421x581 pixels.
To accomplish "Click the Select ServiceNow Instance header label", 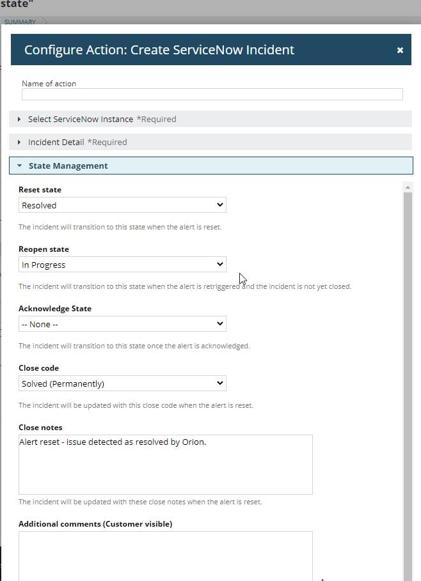I will (81, 119).
